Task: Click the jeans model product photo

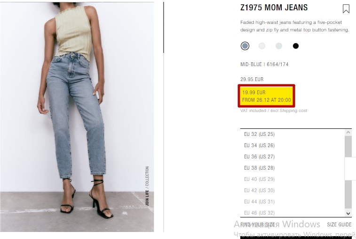Action: point(77,117)
